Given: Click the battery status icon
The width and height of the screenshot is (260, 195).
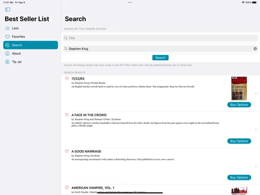Looking at the screenshot, I should click(254, 2).
